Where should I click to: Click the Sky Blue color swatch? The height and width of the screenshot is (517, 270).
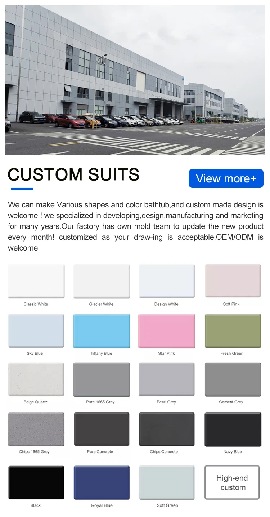pos(36,331)
